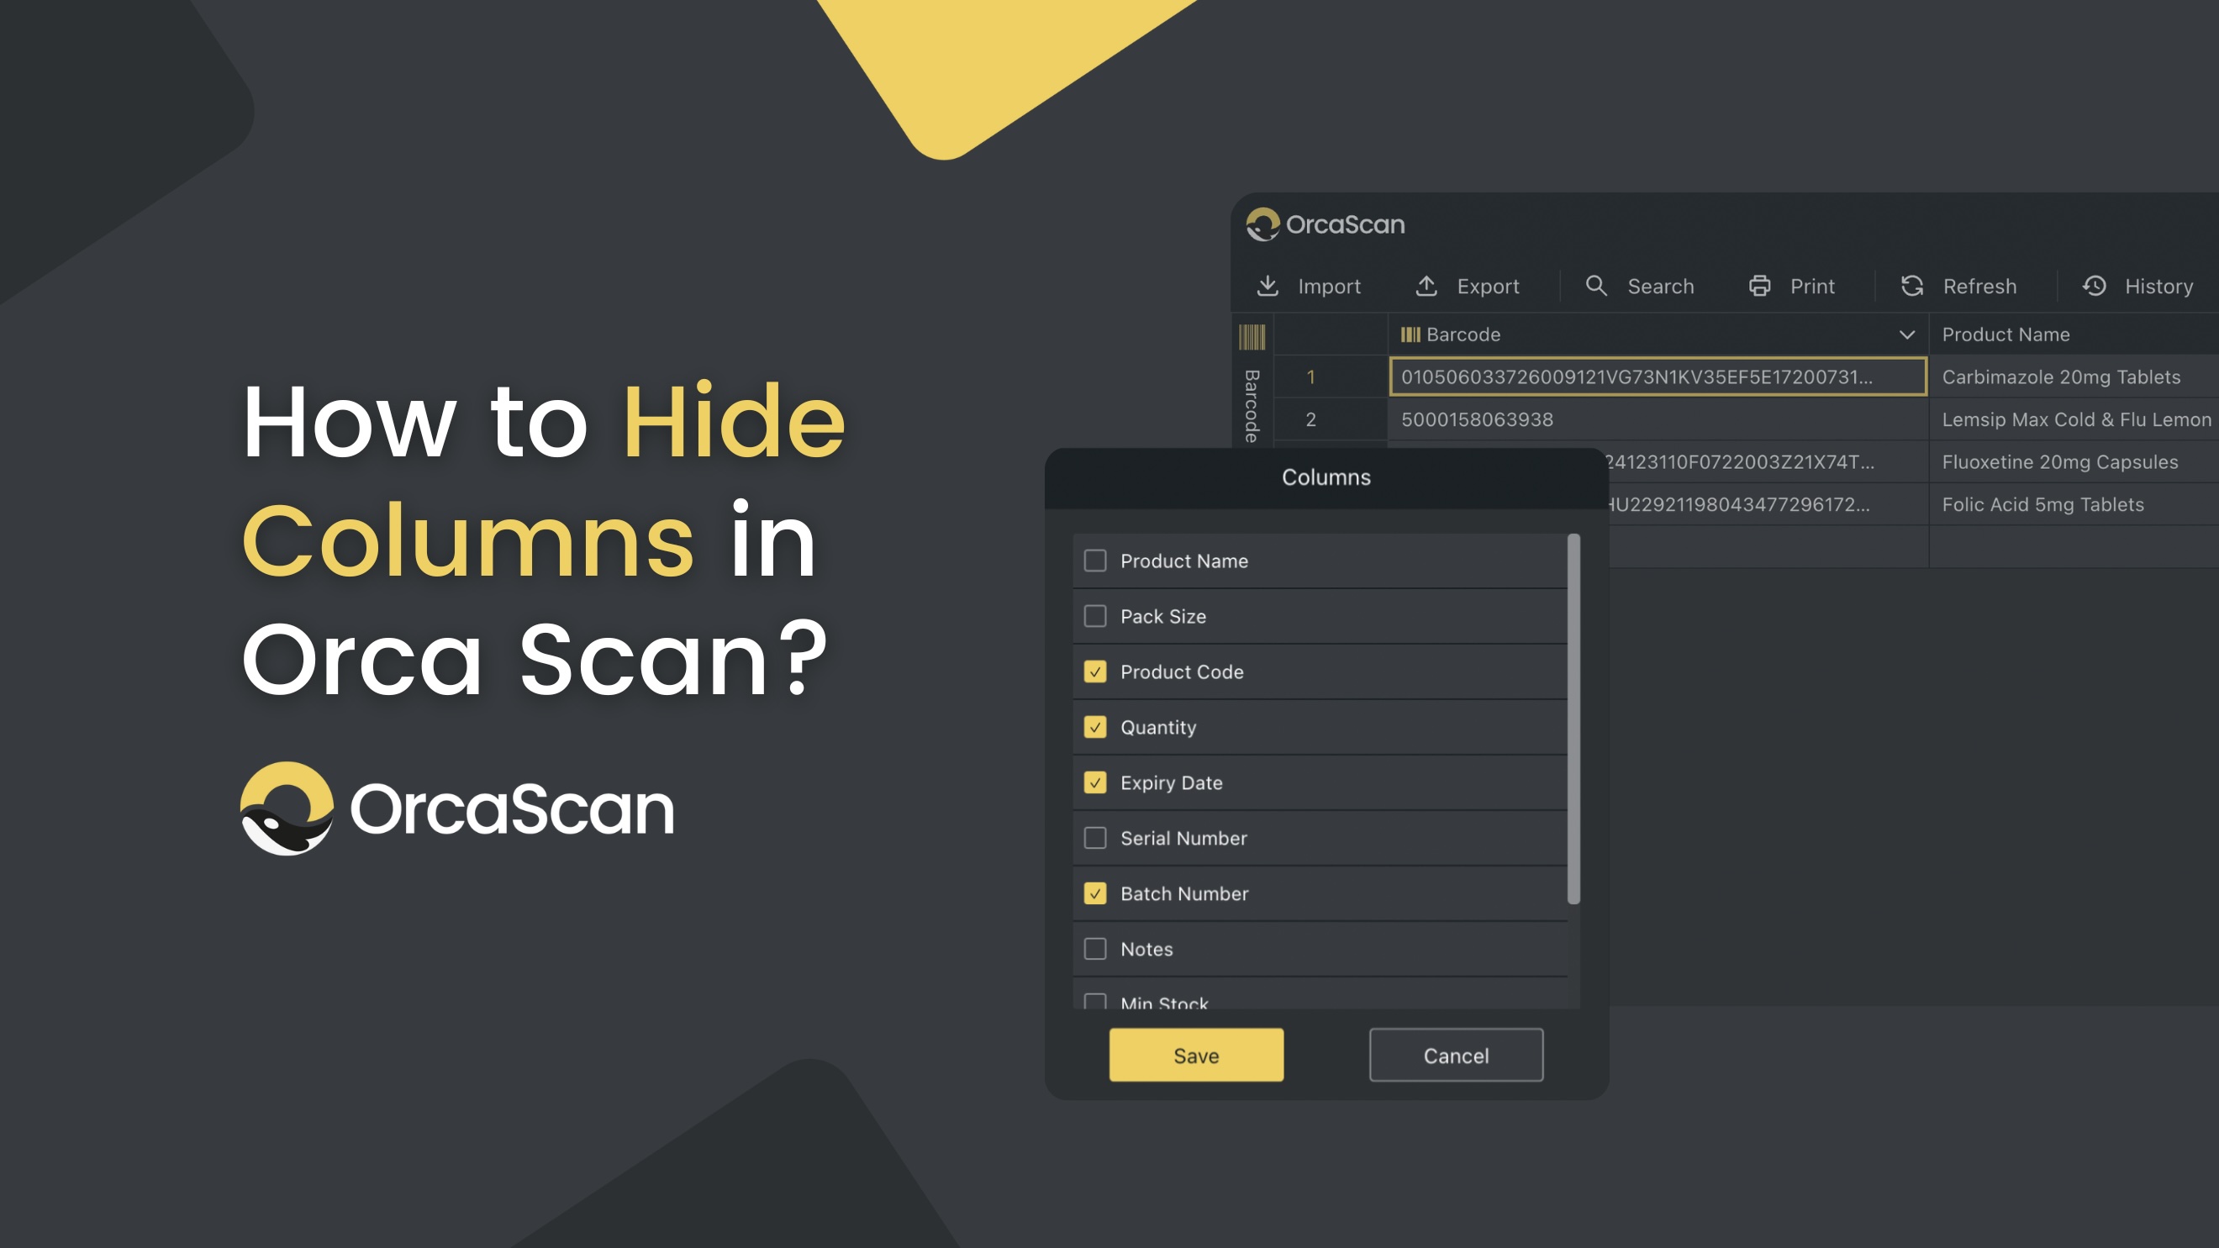Disable the Notes column checkbox
The width and height of the screenshot is (2219, 1248).
1094,950
